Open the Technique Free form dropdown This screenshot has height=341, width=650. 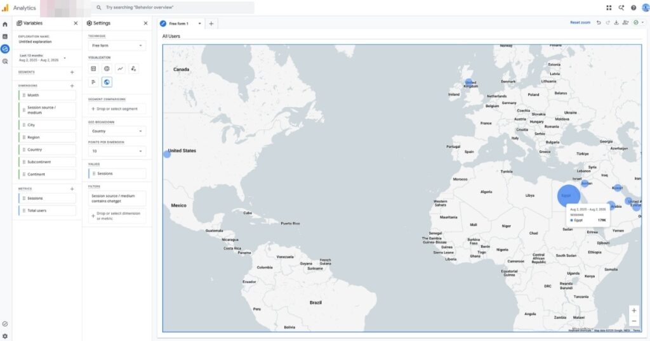click(x=117, y=46)
